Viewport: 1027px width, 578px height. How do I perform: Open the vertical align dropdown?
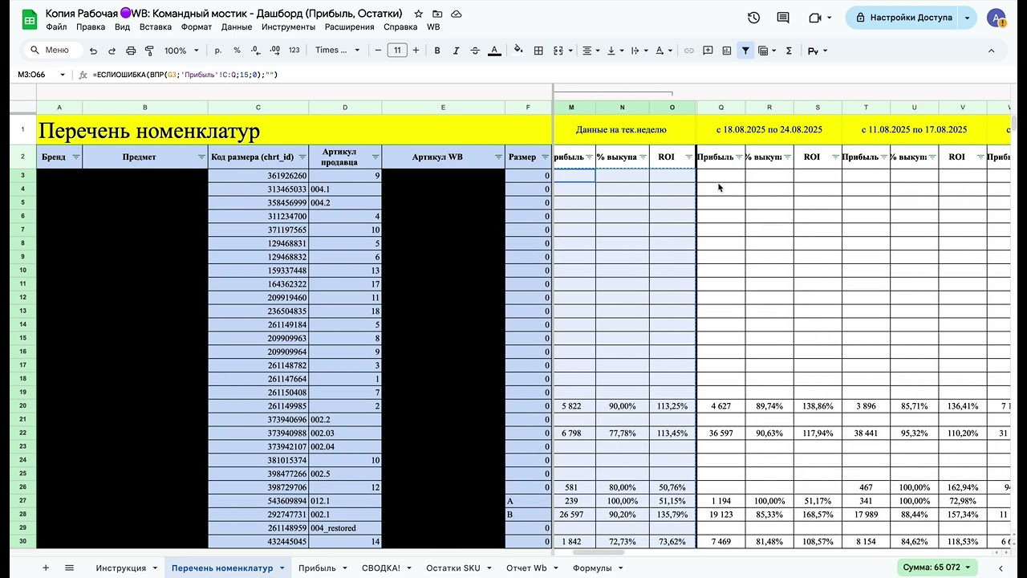615,51
